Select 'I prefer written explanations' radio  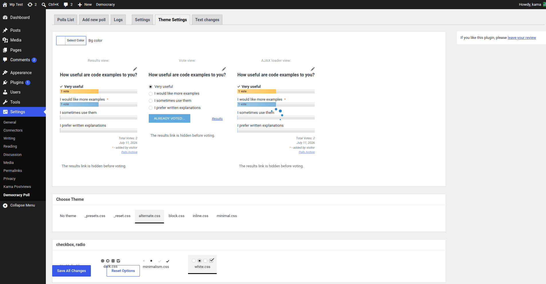(x=150, y=108)
